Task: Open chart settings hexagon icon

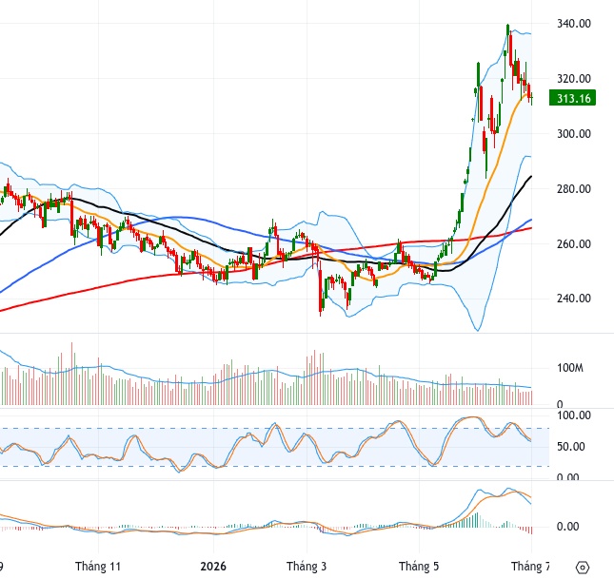Action: tap(583, 567)
